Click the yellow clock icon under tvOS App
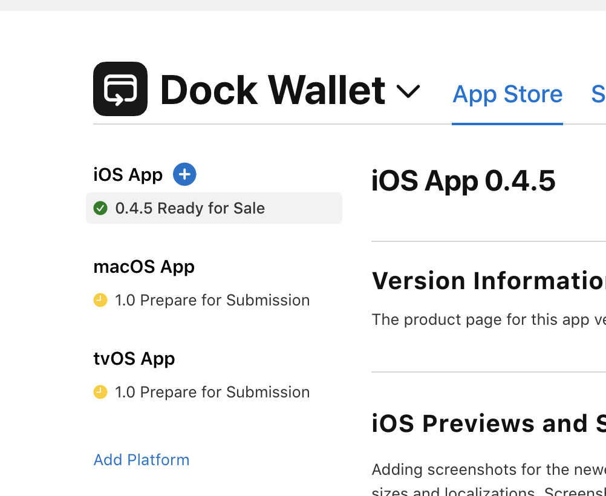Image resolution: width=606 pixels, height=496 pixels. (x=100, y=392)
